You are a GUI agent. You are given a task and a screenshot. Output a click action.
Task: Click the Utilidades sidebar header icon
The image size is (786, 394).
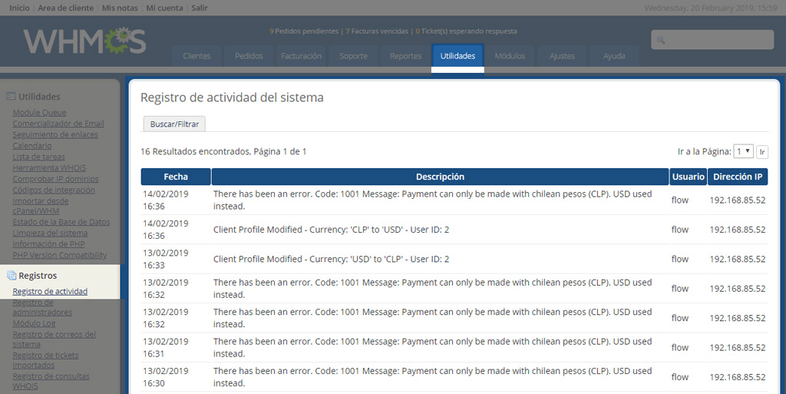[x=11, y=96]
